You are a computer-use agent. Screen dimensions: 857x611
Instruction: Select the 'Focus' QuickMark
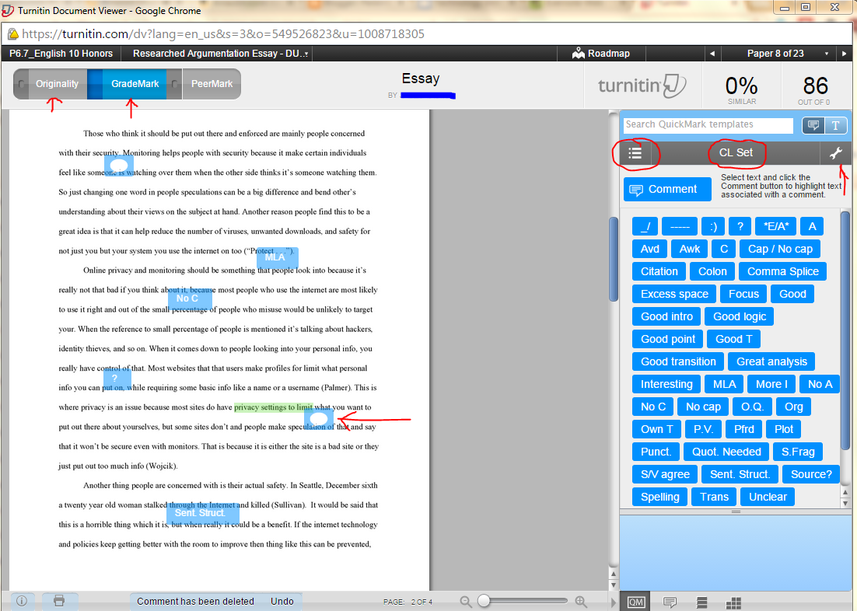(743, 294)
